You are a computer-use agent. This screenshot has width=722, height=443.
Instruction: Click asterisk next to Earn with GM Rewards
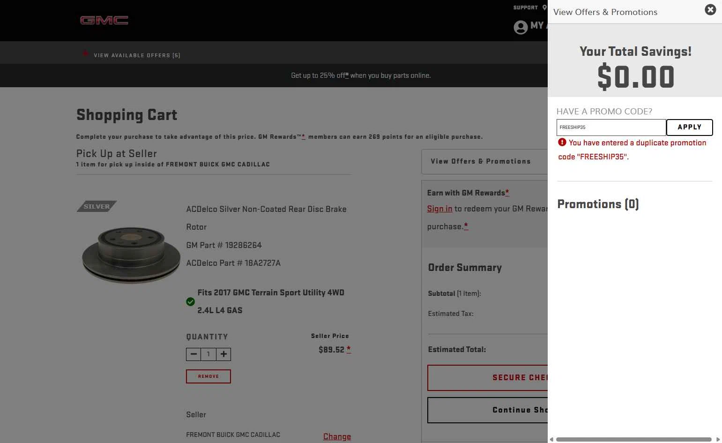[x=507, y=193]
